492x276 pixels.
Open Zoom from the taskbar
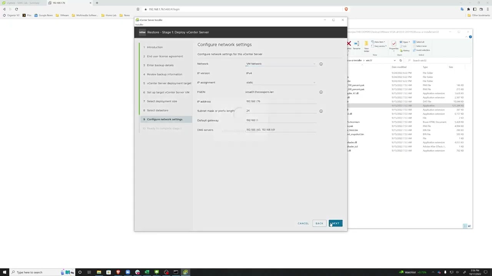coord(128,272)
